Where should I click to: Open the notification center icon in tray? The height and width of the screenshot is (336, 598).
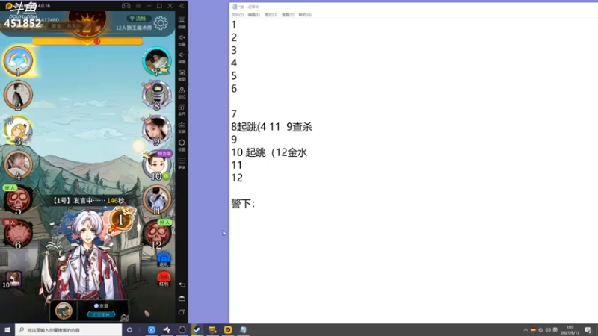click(x=588, y=330)
